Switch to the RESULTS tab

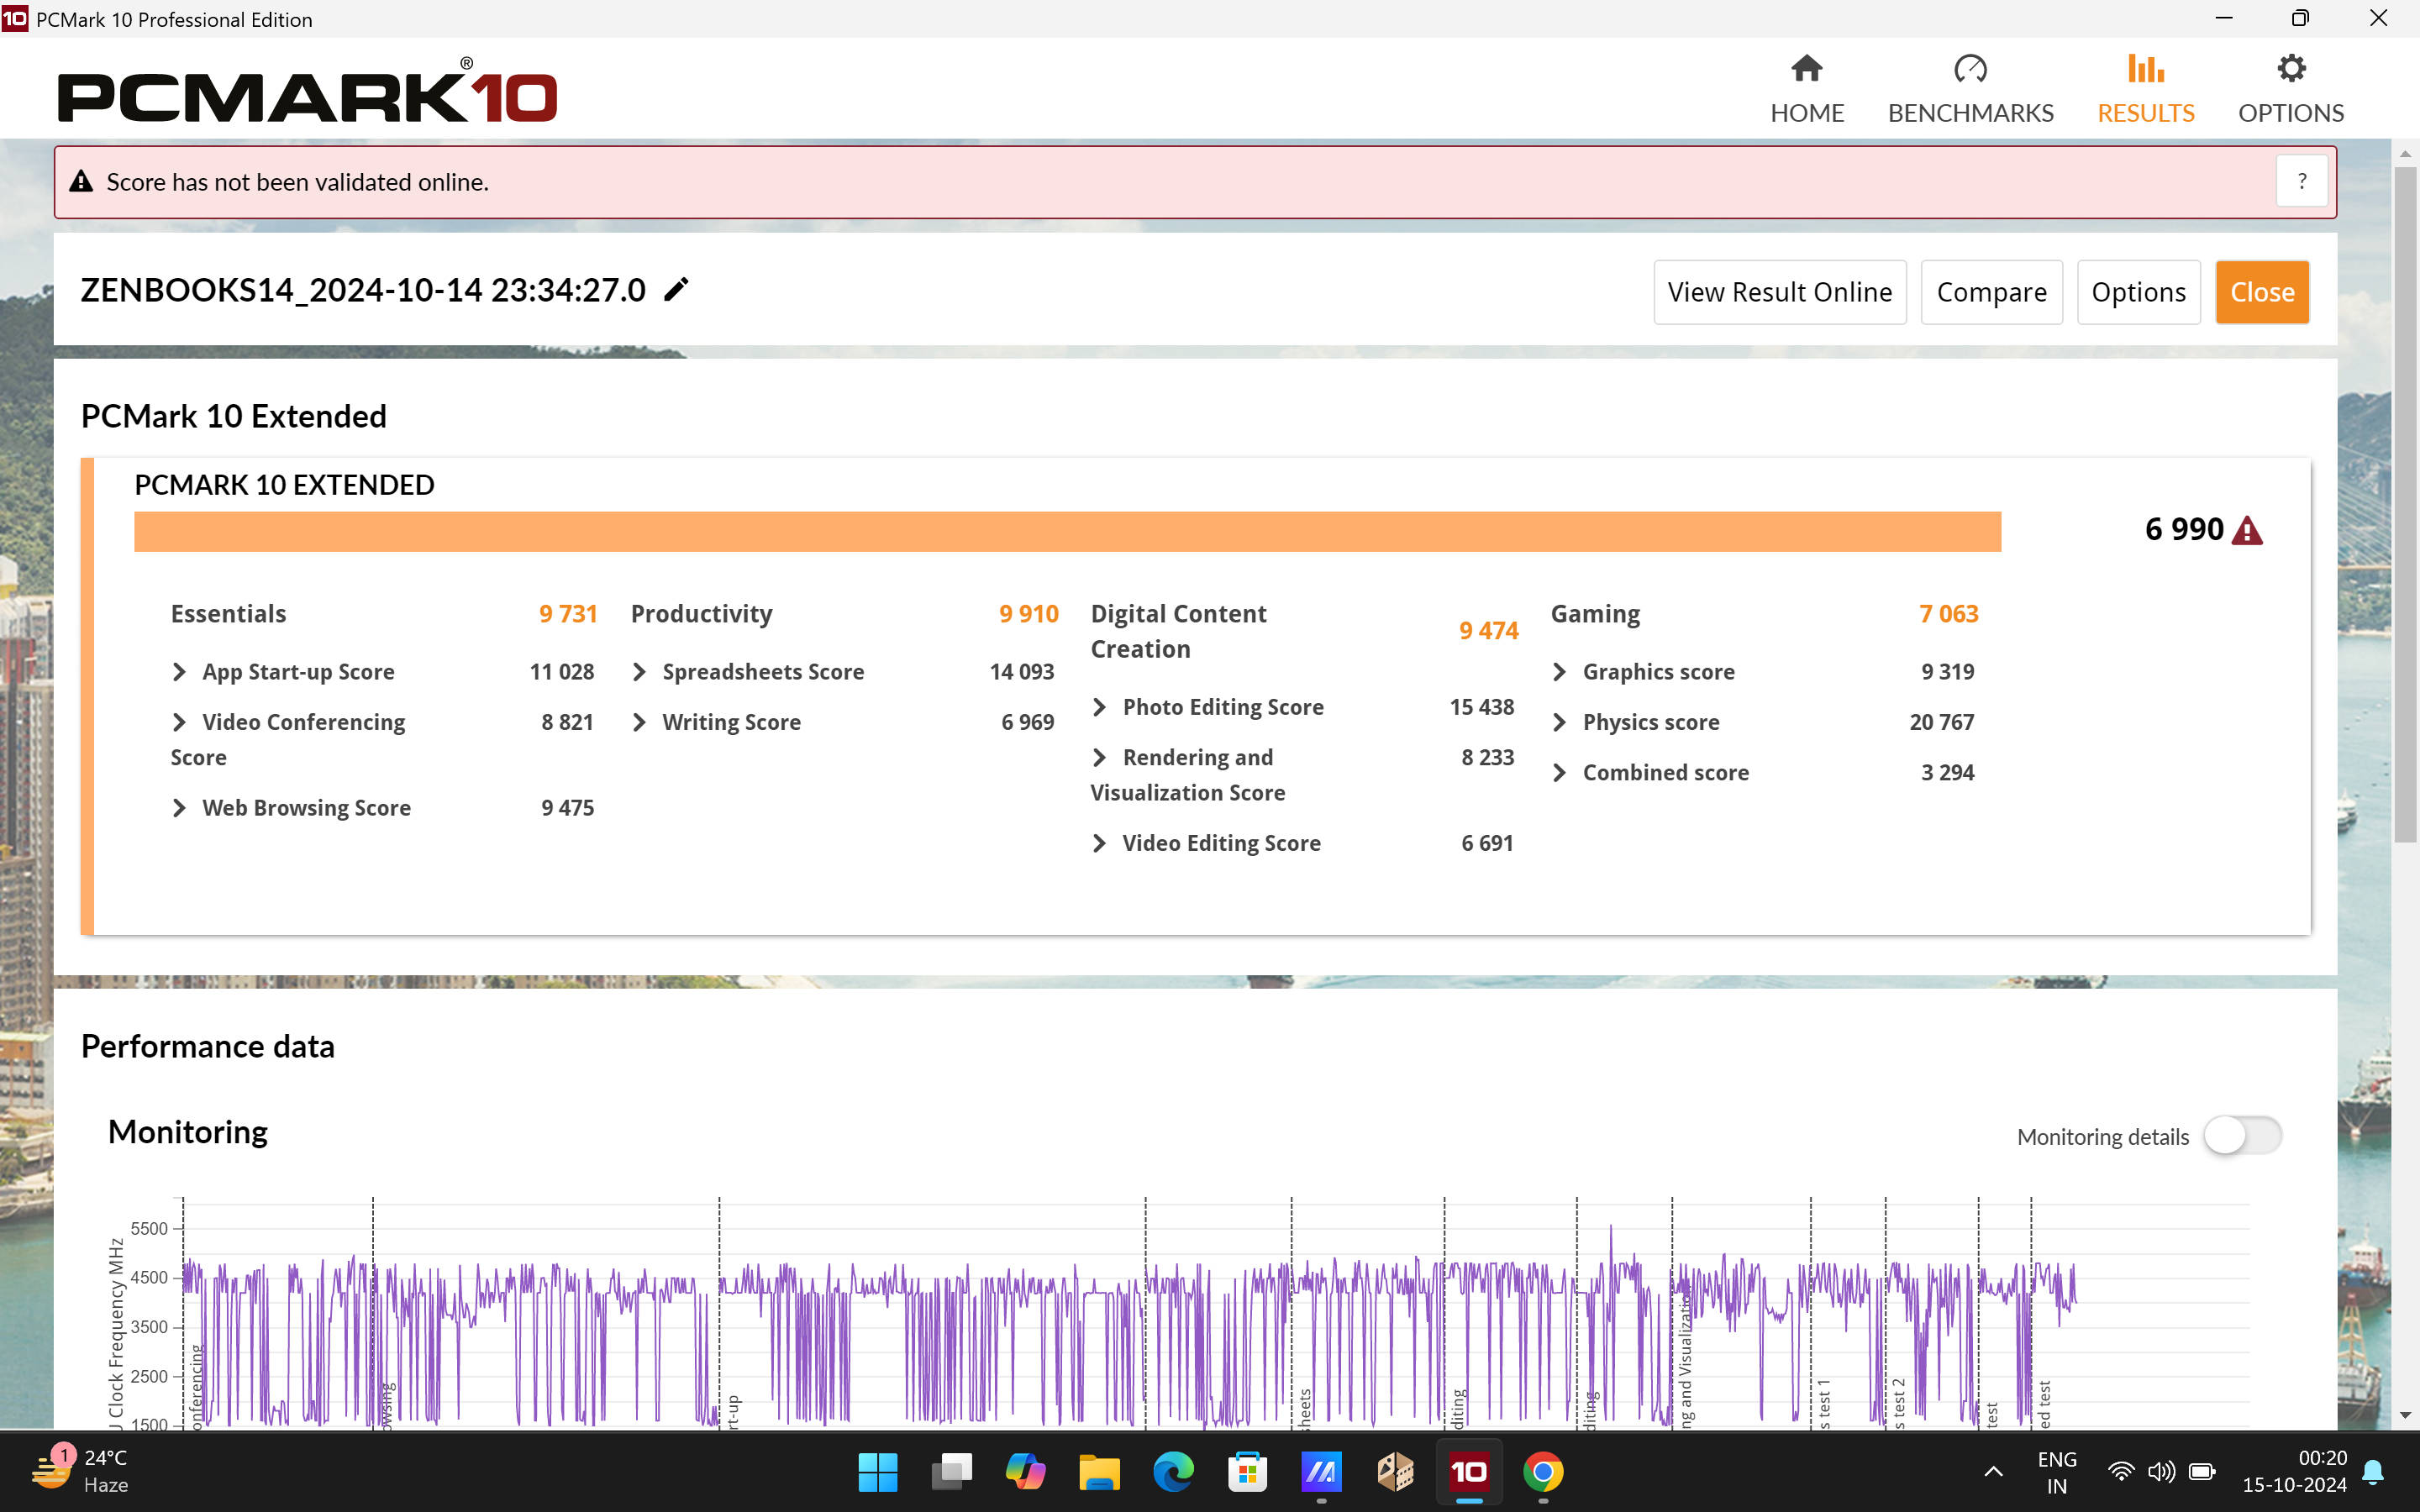coord(2145,90)
